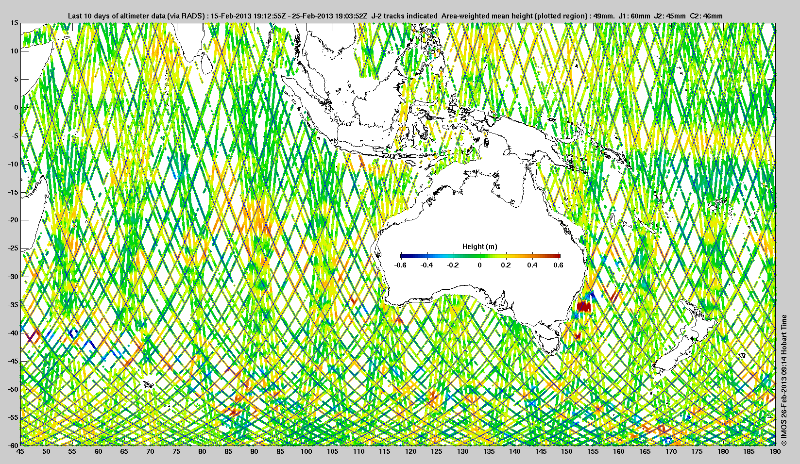
Task: Click longitude axis label '170'
Action: coord(671,451)
